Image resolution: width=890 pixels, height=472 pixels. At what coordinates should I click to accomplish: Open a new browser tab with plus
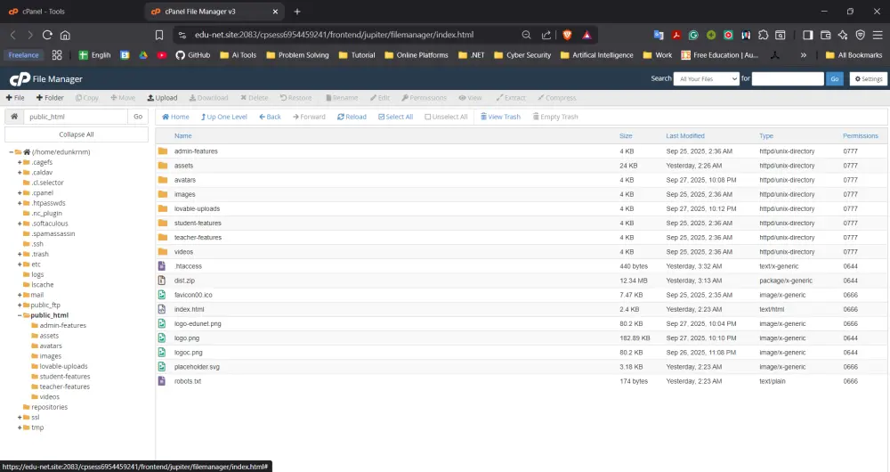pyautogui.click(x=297, y=12)
